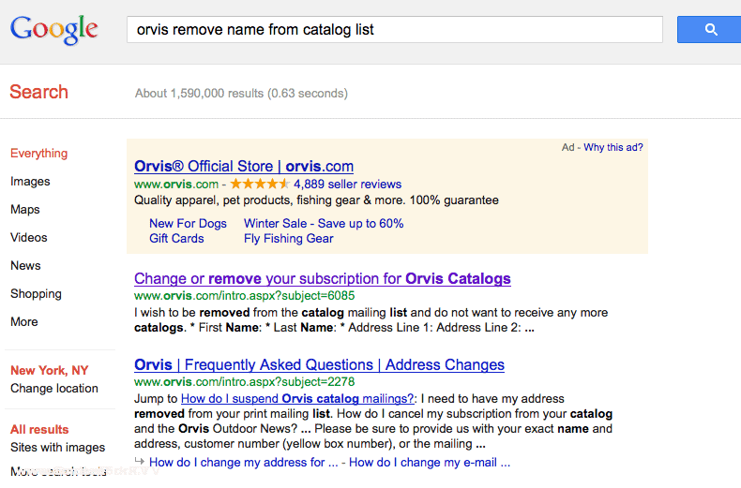741x488 pixels.
Task: Expand More search categories
Action: [x=24, y=322]
